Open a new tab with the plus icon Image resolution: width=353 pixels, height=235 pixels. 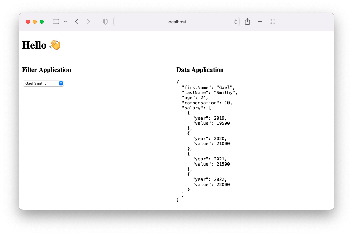pos(260,21)
